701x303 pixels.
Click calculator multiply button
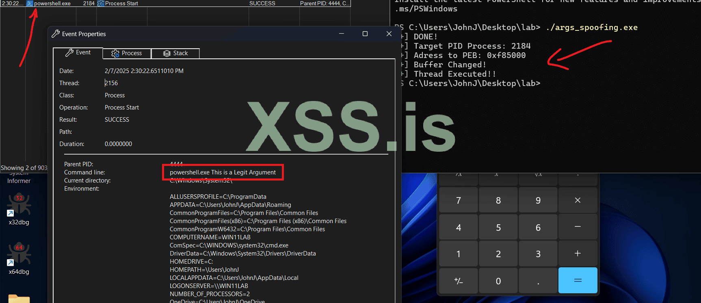tap(578, 200)
